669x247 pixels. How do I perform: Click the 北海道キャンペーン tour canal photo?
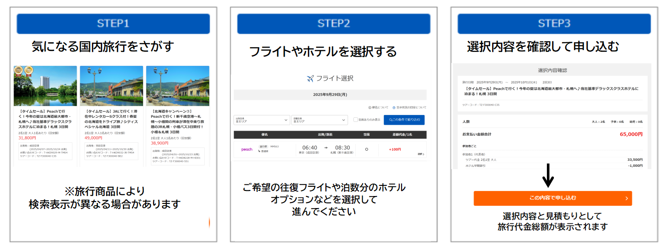(x=177, y=86)
